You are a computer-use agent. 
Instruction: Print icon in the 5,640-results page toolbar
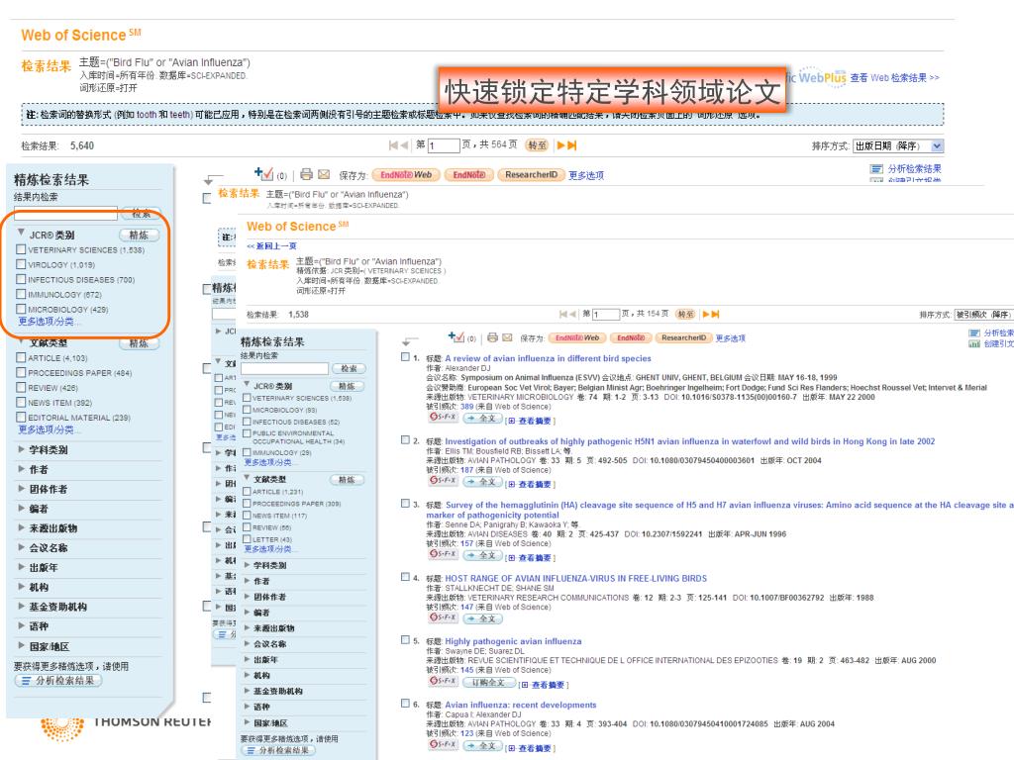(307, 174)
